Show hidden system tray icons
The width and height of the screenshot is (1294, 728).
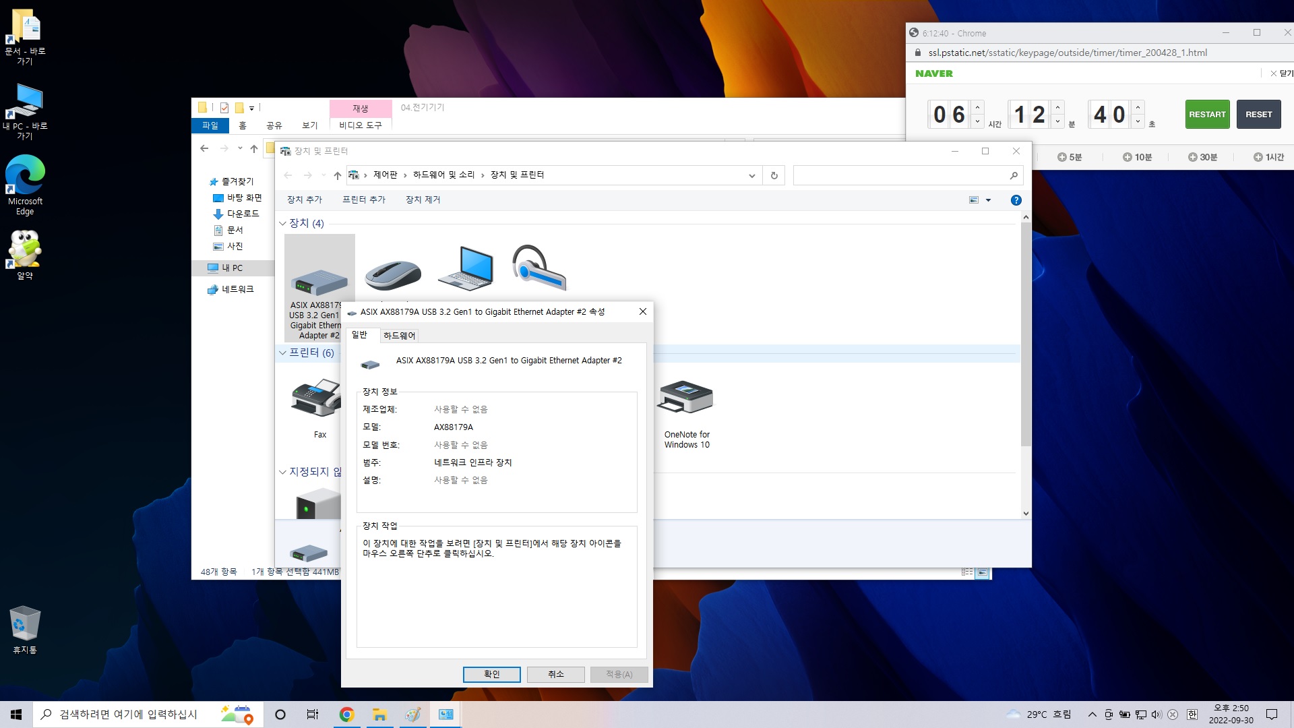pos(1092,715)
